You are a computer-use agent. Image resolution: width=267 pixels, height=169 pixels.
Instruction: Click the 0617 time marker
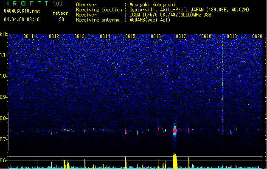[x=181, y=36]
